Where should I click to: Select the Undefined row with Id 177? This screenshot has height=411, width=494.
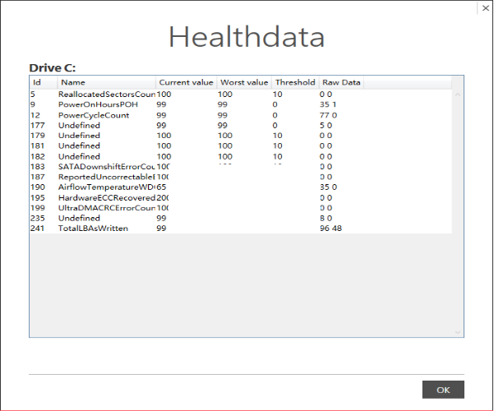[x=241, y=126]
